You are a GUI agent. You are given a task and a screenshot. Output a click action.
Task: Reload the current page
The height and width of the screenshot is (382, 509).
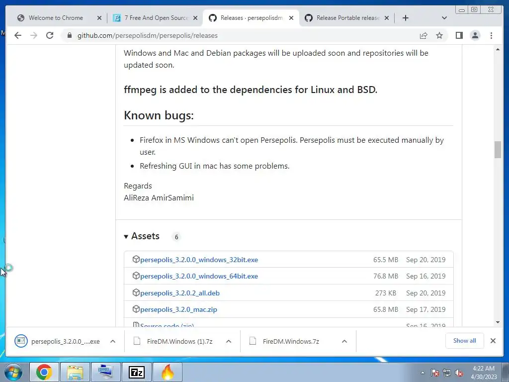pos(50,35)
